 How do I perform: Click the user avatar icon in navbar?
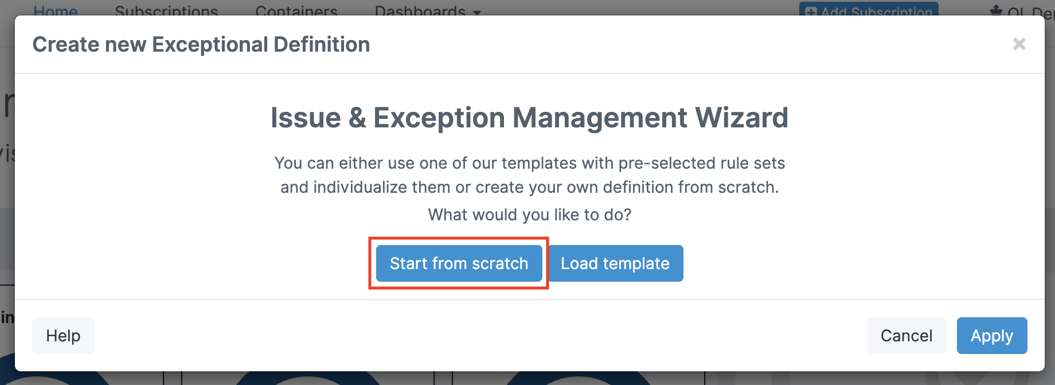click(x=997, y=11)
